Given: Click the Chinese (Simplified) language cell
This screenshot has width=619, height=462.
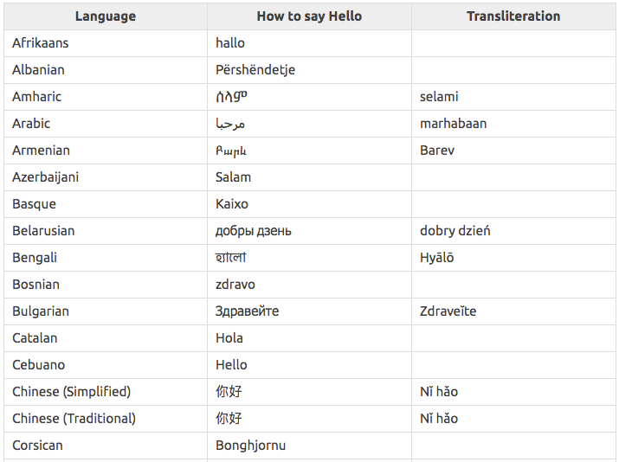Looking at the screenshot, I should point(106,392).
